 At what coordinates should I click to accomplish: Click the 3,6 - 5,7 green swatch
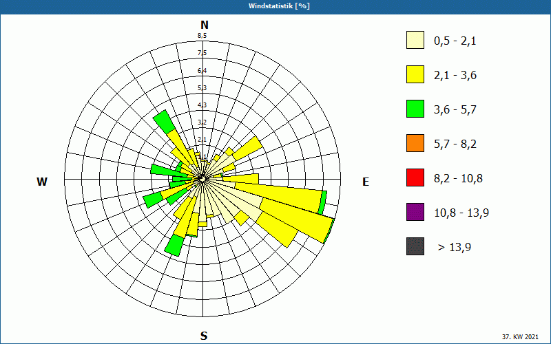coord(415,109)
